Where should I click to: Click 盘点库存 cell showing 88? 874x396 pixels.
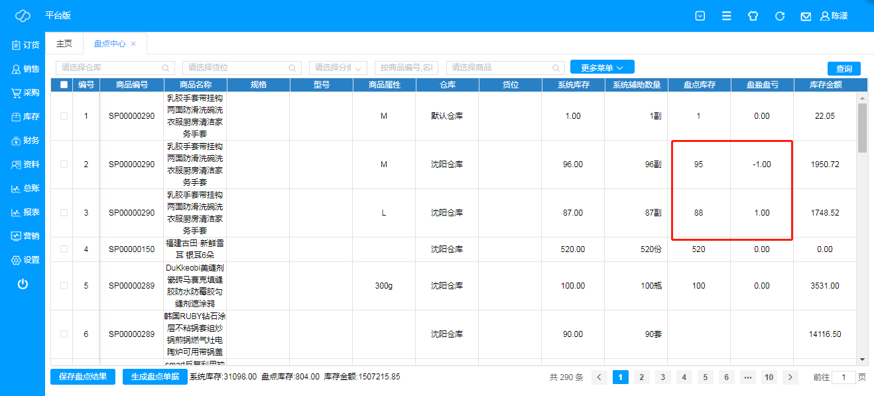(699, 213)
